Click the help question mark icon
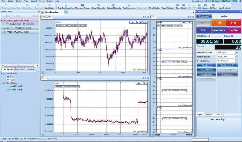 point(240,1)
